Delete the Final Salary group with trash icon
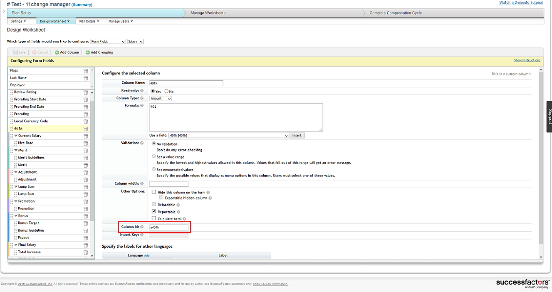The width and height of the screenshot is (552, 292). 86,245
